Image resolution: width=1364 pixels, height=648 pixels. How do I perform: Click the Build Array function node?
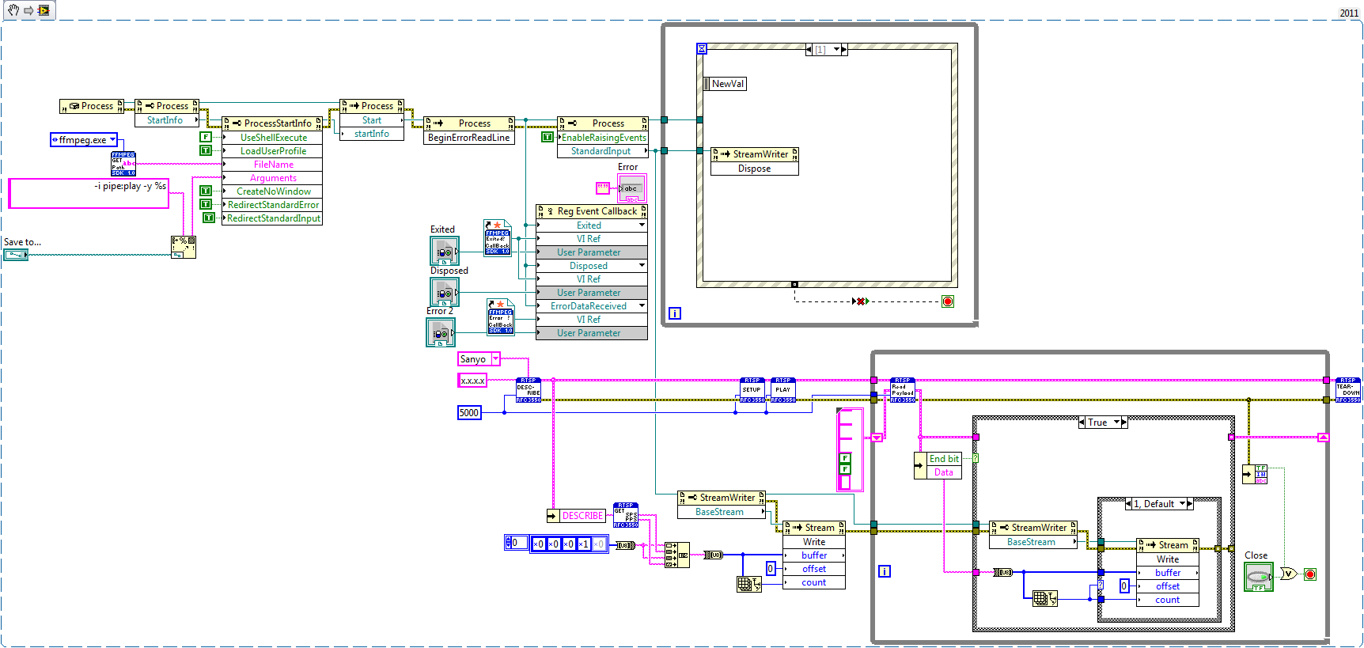pos(676,555)
